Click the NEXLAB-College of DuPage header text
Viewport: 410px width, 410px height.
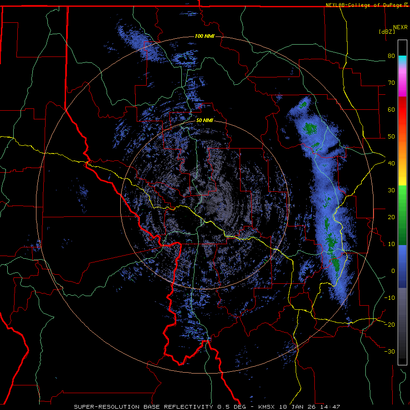(x=365, y=5)
